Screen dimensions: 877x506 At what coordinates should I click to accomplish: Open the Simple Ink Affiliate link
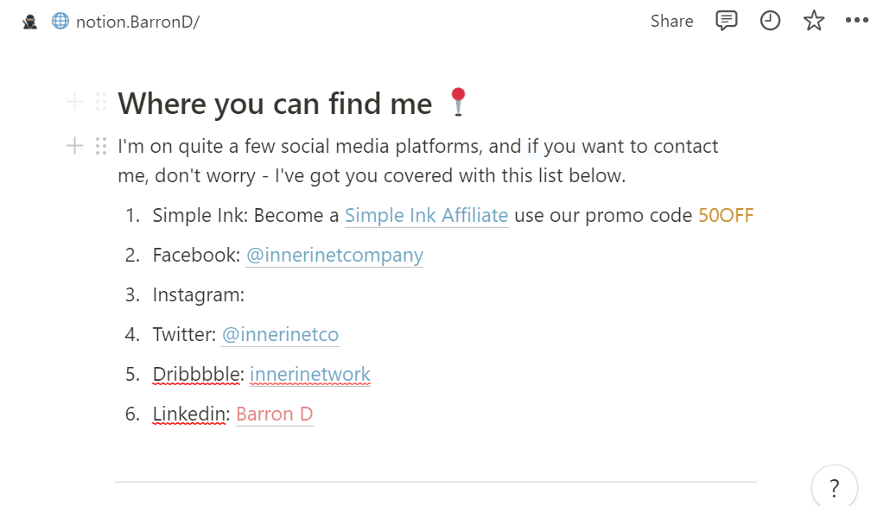426,215
